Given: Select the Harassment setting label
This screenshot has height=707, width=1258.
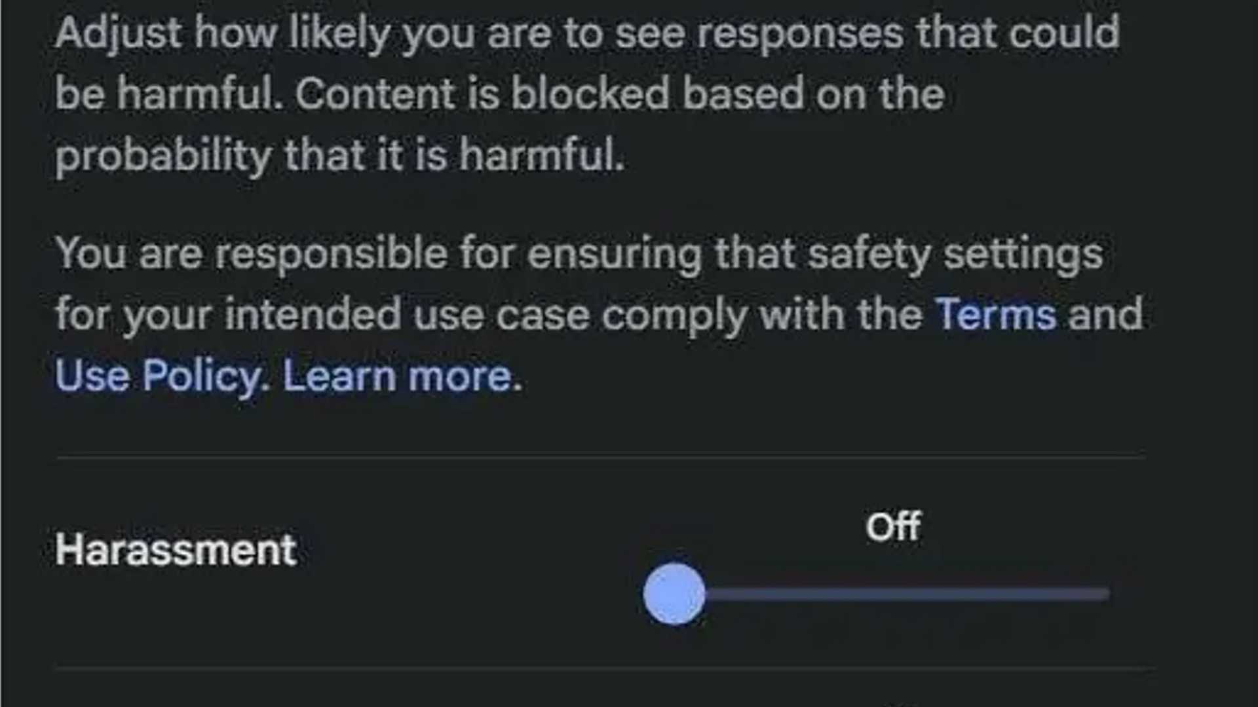Looking at the screenshot, I should point(176,549).
